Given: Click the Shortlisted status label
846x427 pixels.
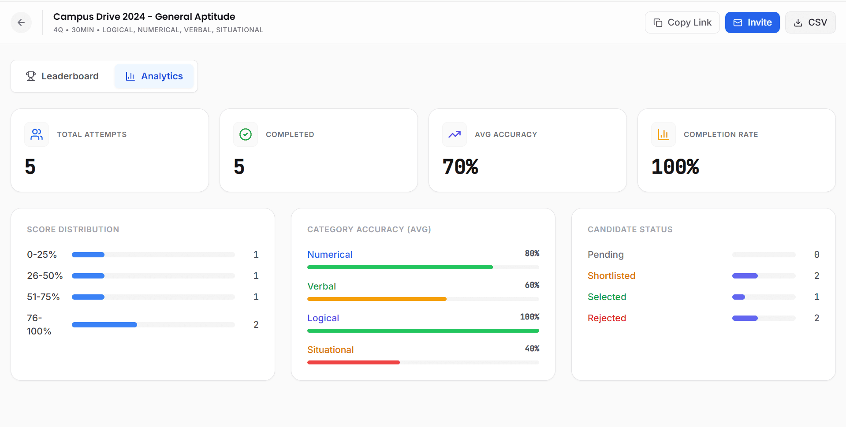Looking at the screenshot, I should pos(611,276).
